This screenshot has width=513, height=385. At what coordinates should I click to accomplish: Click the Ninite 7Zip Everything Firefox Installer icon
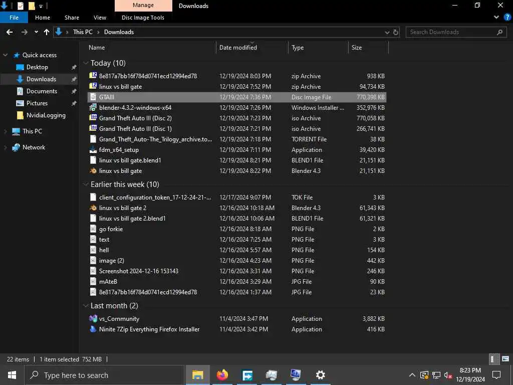93,329
